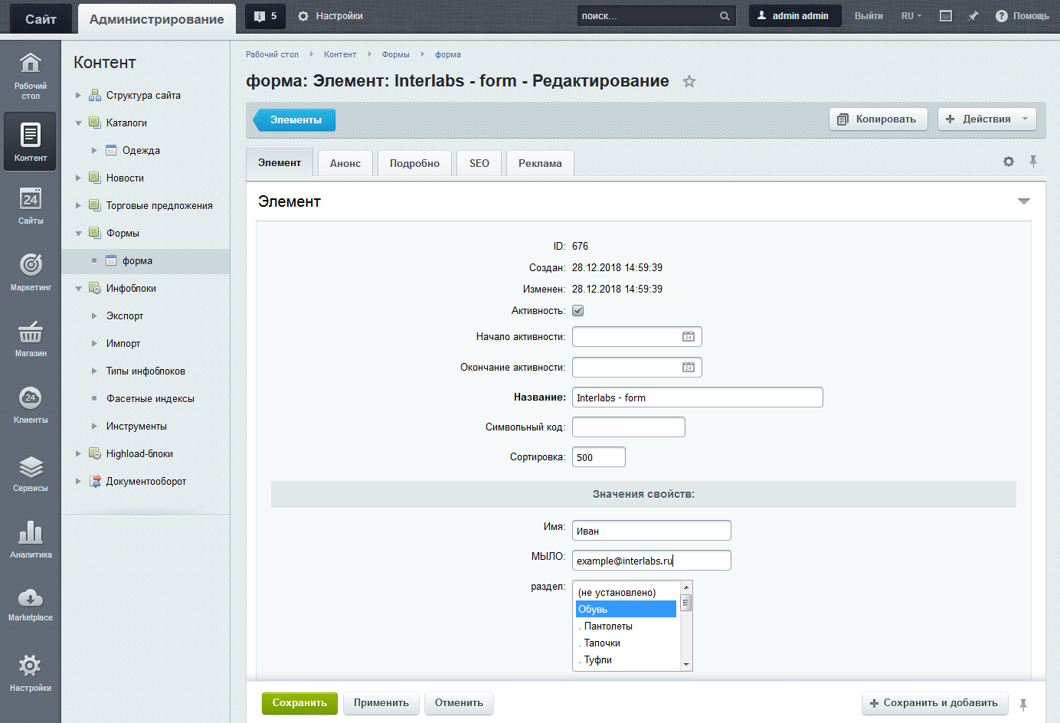Open Фасетные индексы tree item
The height and width of the screenshot is (723, 1060).
(x=150, y=399)
